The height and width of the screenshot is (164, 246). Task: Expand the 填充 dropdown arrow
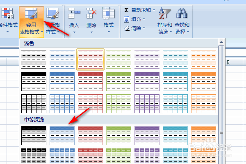144,19
